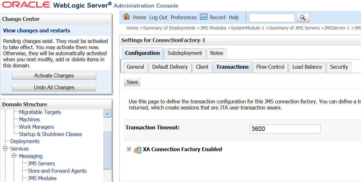Open the Notes tab

tap(216, 53)
